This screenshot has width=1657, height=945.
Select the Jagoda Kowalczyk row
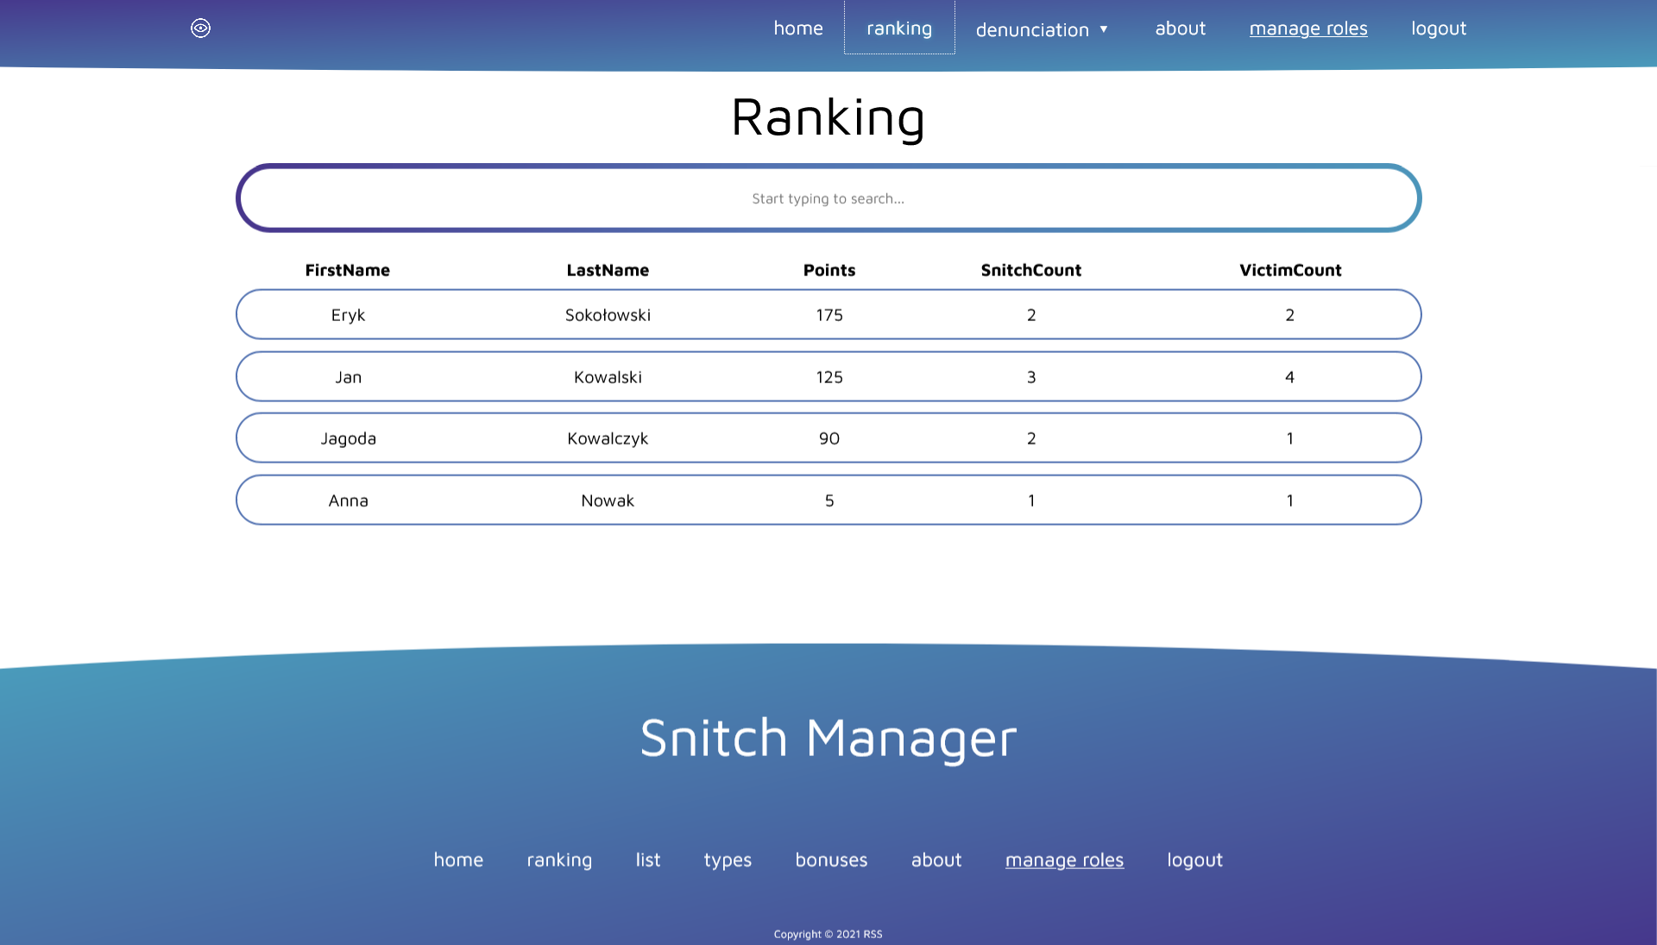(828, 438)
